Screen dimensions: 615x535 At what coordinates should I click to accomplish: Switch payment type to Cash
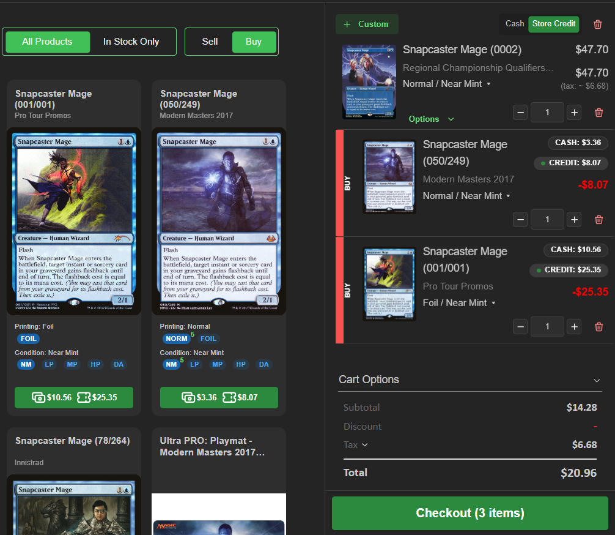[x=514, y=24]
